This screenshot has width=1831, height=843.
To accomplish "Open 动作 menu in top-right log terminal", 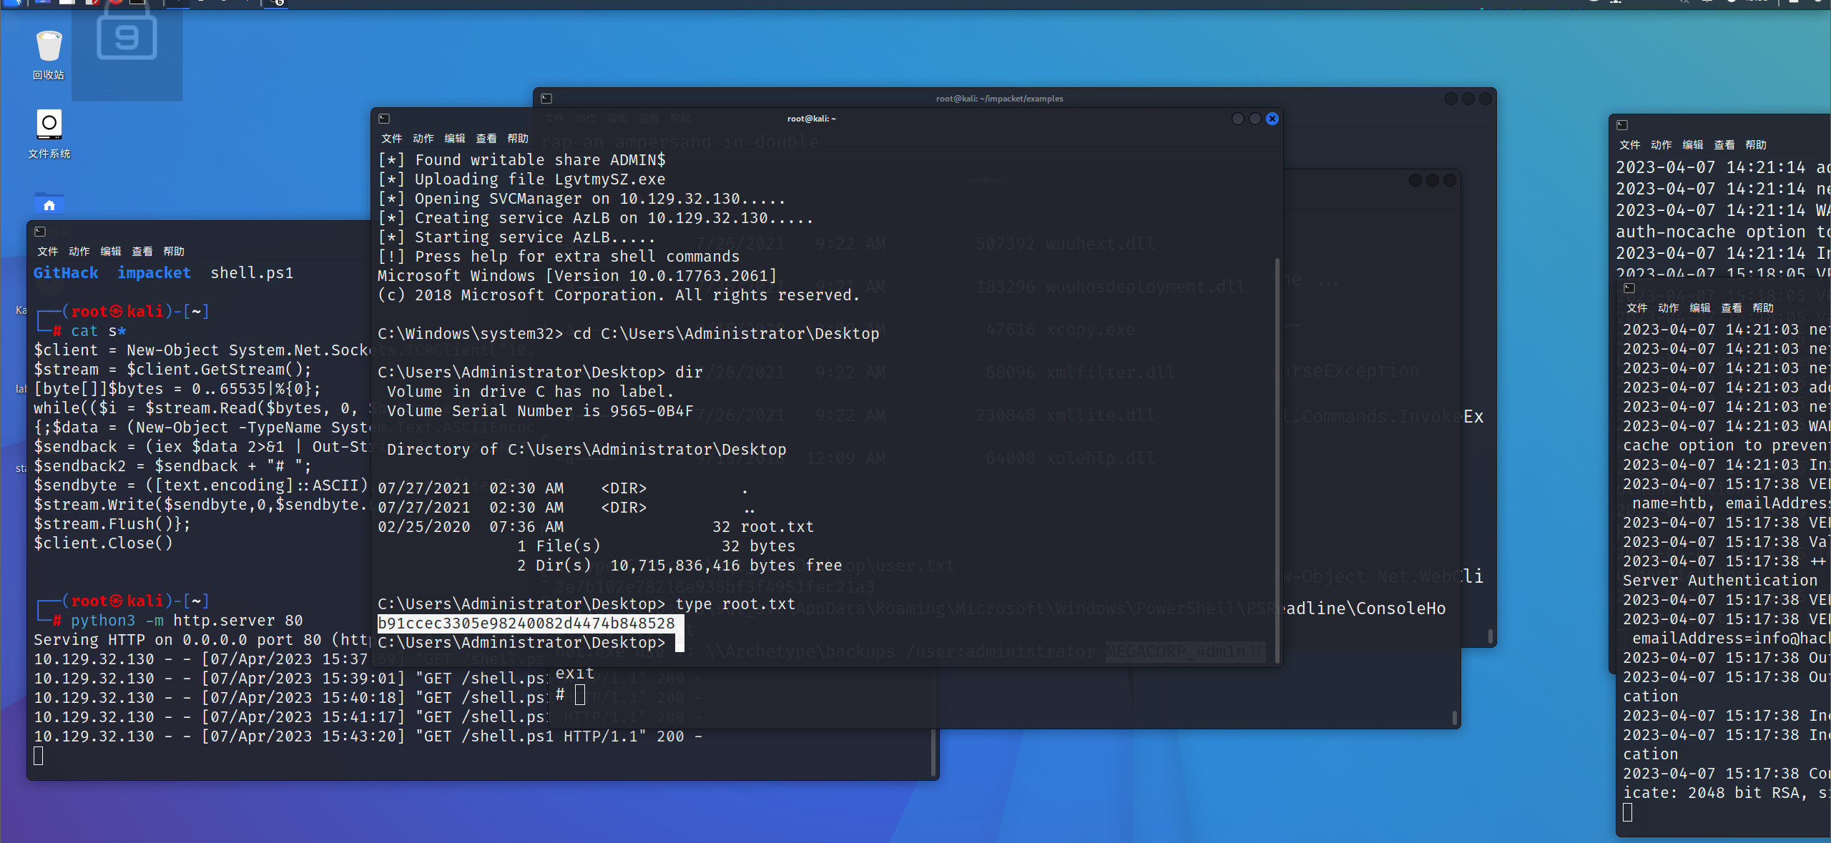I will 1661,145.
